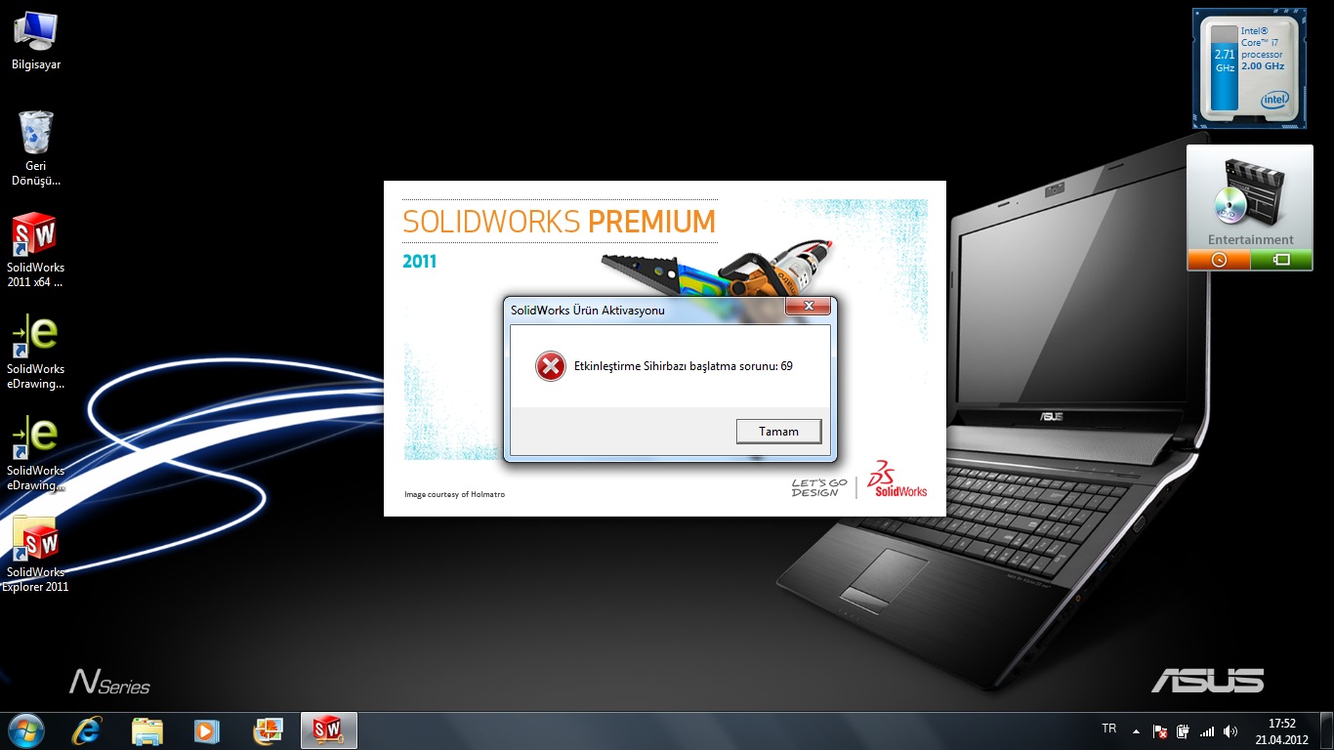The width and height of the screenshot is (1334, 750).
Task: Open Windows Media Player from taskbar
Action: coord(206,730)
